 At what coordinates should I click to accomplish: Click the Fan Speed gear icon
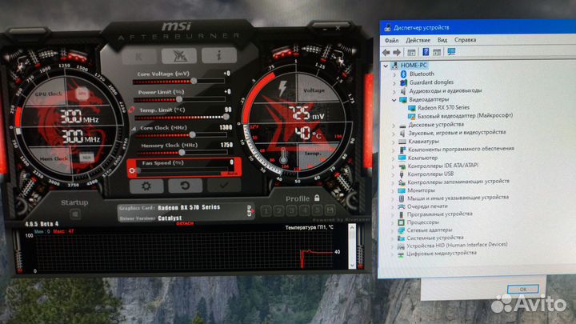[x=132, y=170]
